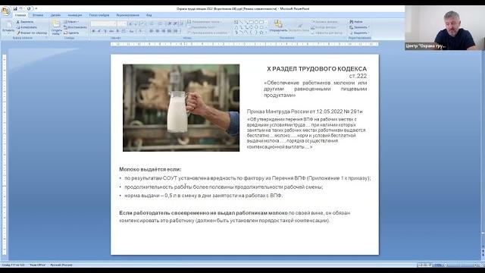Switch to the Рецензирование ribbon tab
Image resolution: width=485 pixels, height=273 pixels.
tap(128, 15)
